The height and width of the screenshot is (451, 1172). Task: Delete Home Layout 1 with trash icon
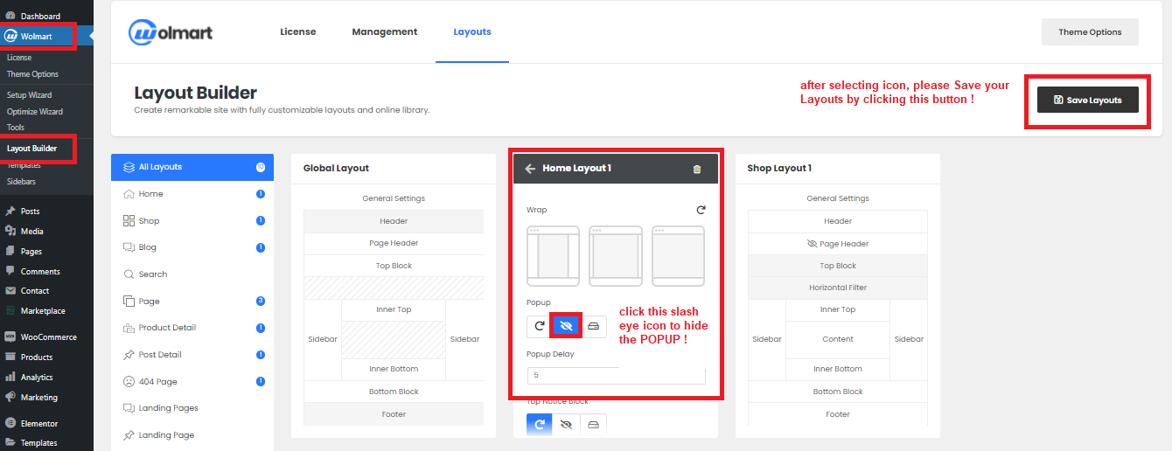pyautogui.click(x=697, y=169)
